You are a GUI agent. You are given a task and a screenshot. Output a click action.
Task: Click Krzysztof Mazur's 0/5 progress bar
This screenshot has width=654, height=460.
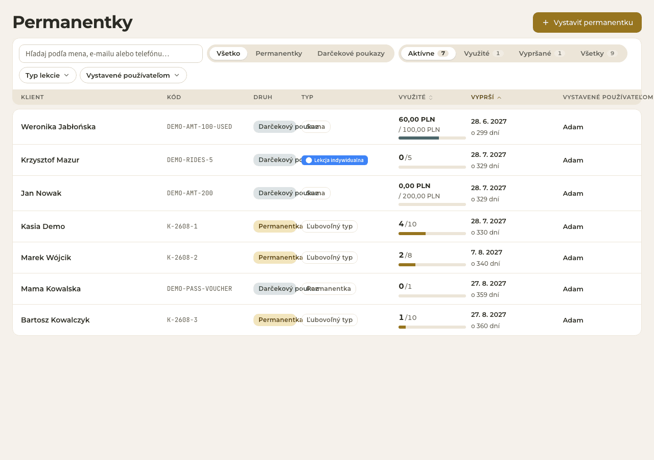[432, 167]
